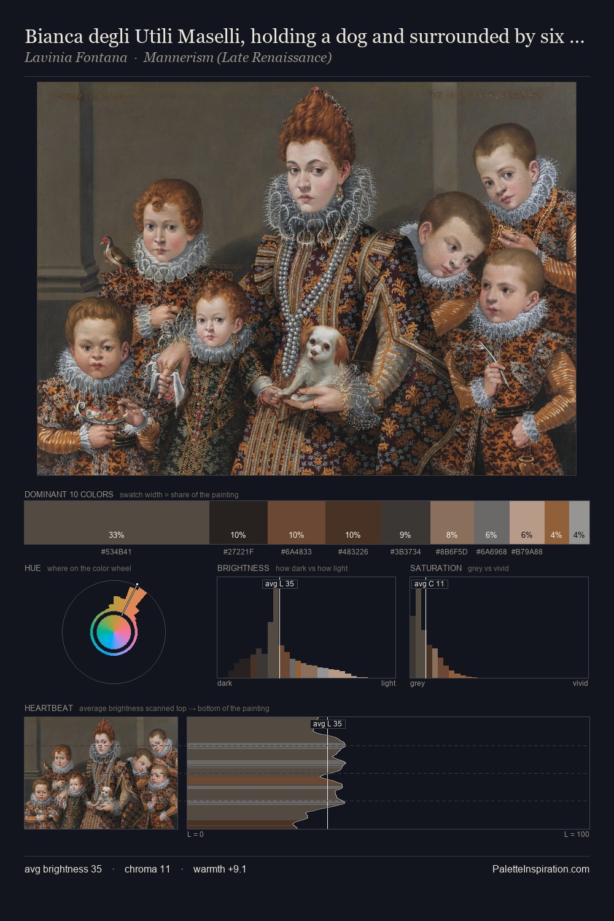Pick the 6% grey swatch #6A6968
This screenshot has width=614, height=921.
click(x=491, y=523)
